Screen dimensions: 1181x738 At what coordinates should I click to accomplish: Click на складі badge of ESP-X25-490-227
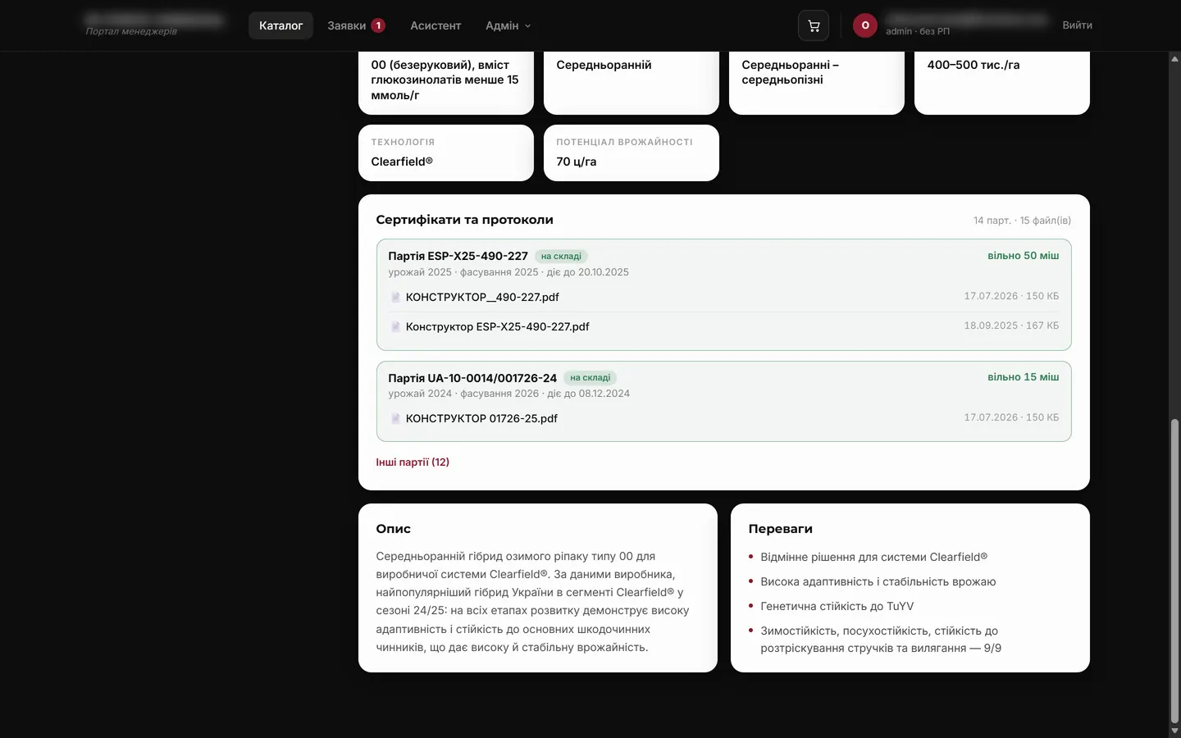coord(561,256)
